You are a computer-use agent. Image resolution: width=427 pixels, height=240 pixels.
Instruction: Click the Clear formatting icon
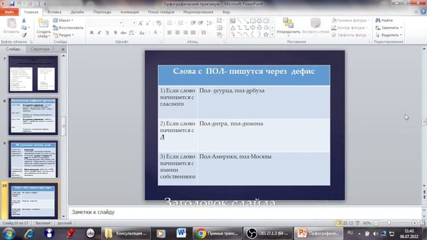159,23
